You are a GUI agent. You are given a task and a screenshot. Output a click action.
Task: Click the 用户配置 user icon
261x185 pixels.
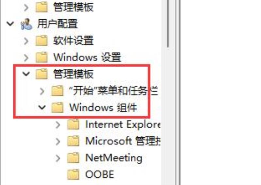[x=26, y=24]
